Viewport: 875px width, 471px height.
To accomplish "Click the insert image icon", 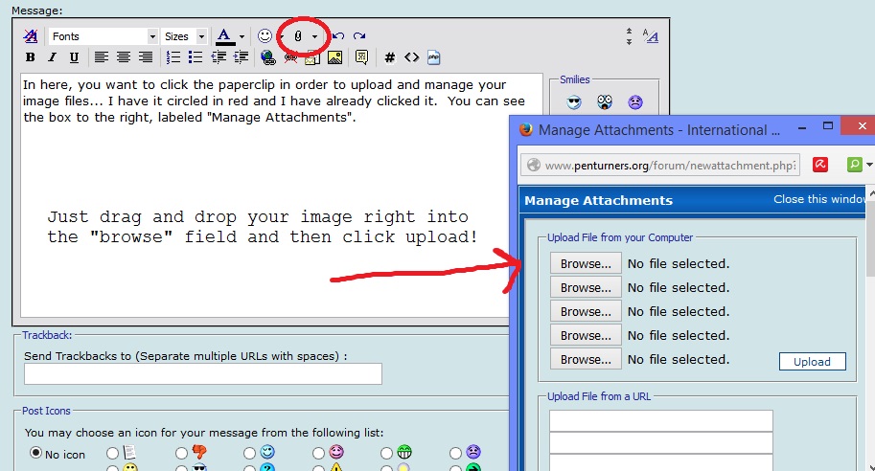I will [x=334, y=57].
